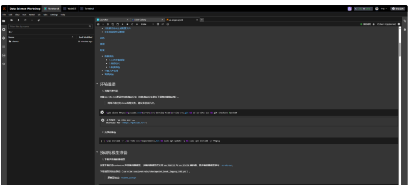
Task: Sort files by Last Modified column
Action: click(86, 37)
